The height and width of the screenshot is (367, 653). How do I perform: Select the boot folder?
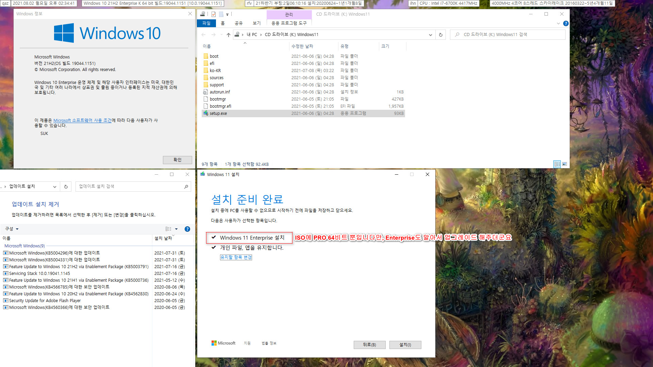point(303,56)
